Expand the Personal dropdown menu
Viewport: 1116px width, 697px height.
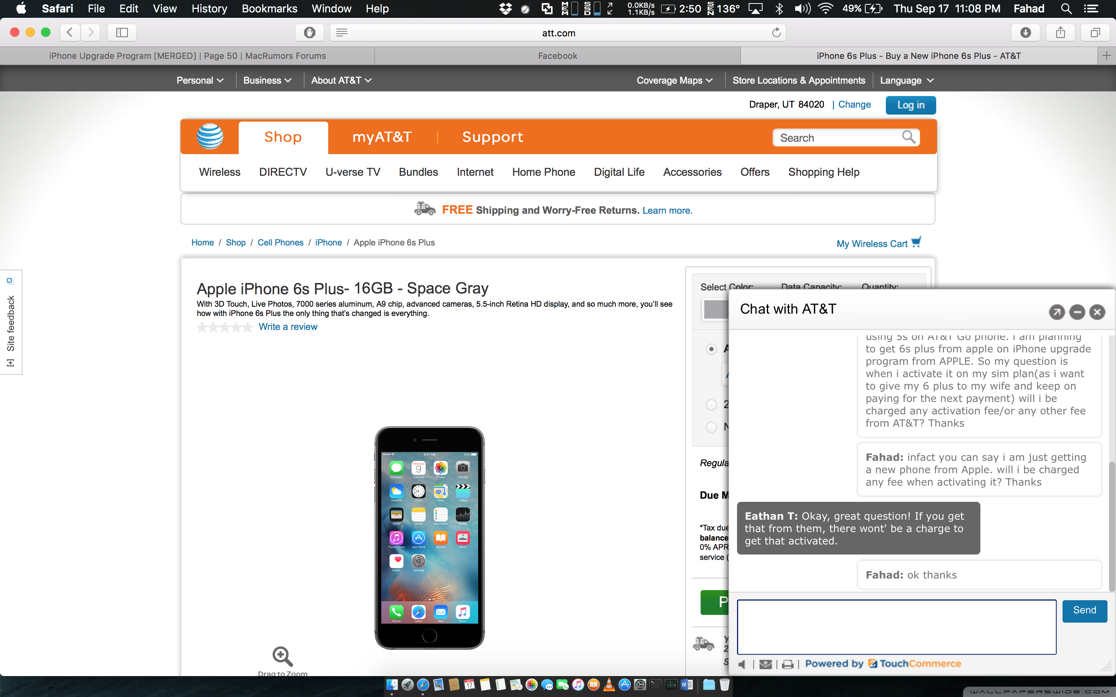[200, 80]
